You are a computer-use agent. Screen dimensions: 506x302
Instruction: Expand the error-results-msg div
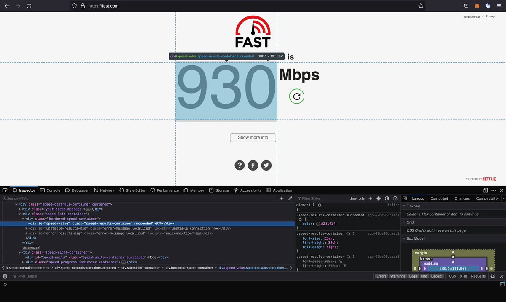(26, 233)
